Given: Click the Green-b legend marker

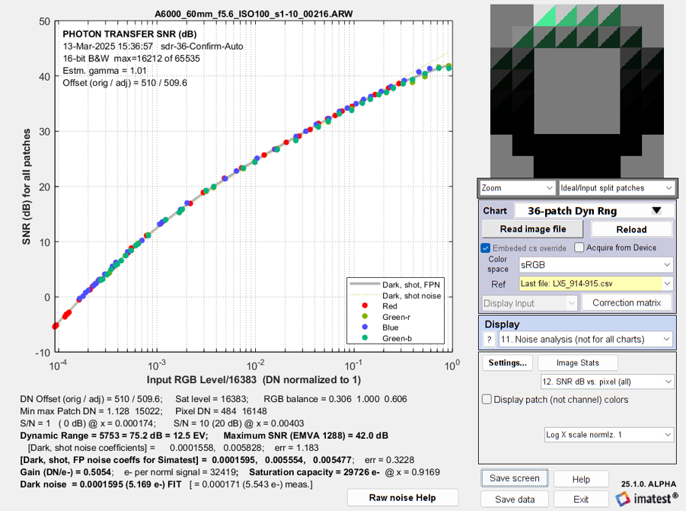Looking at the screenshot, I should tap(365, 338).
